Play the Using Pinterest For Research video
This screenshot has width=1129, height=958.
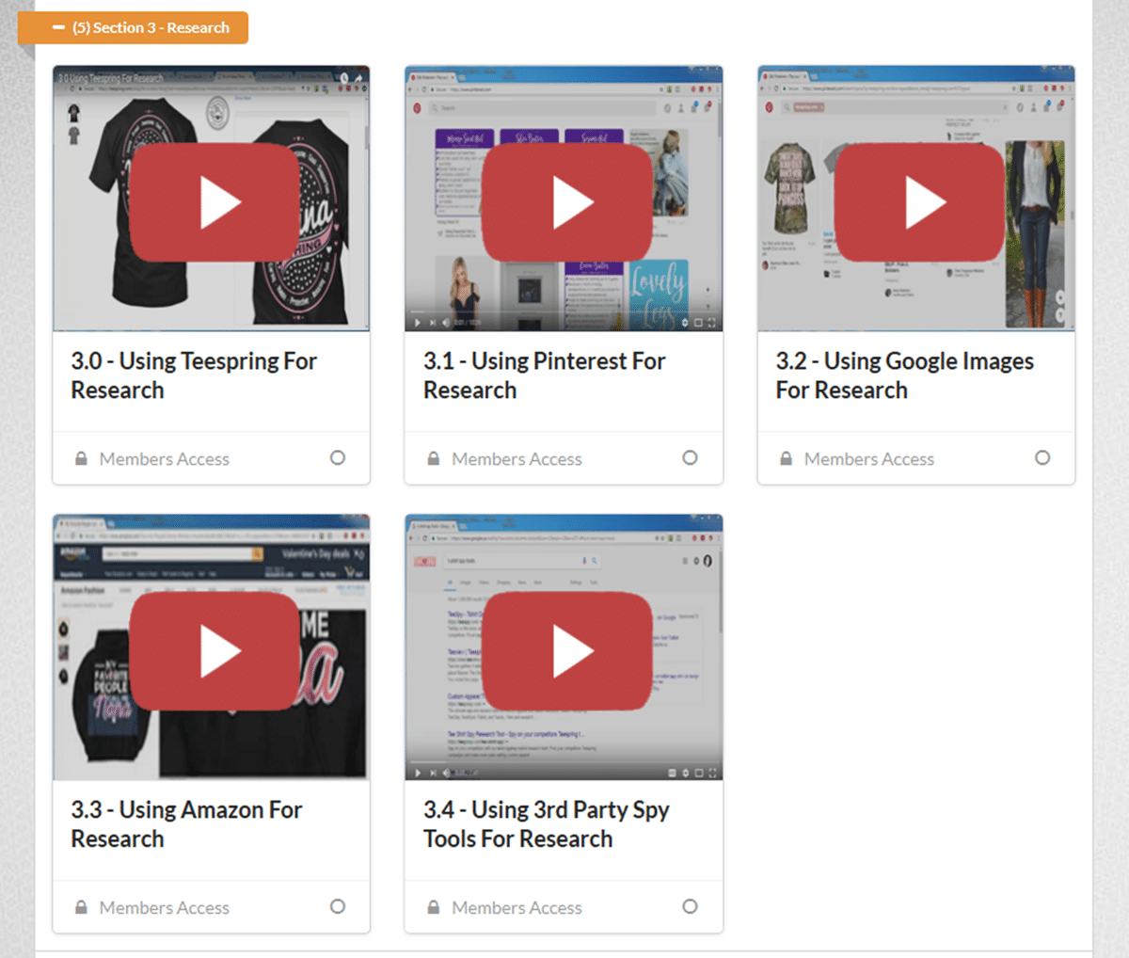[x=566, y=202]
